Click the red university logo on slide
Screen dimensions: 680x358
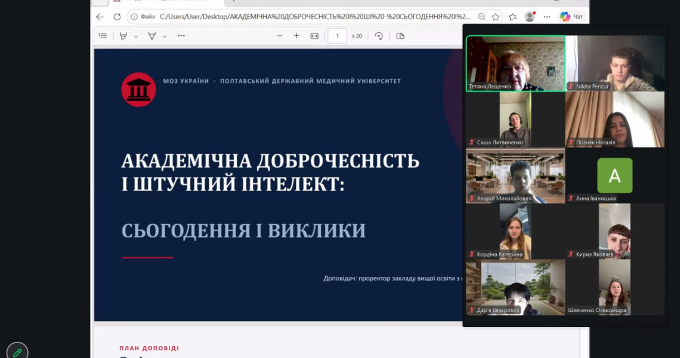(x=138, y=89)
